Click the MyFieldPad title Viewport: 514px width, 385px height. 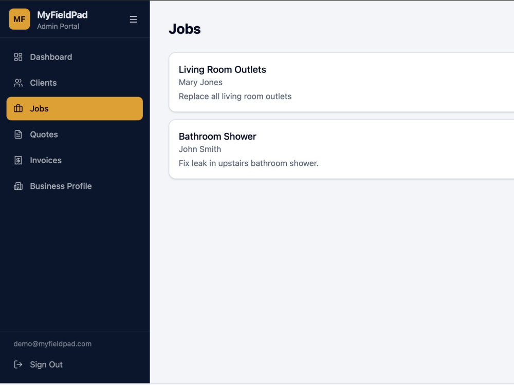[x=62, y=15]
